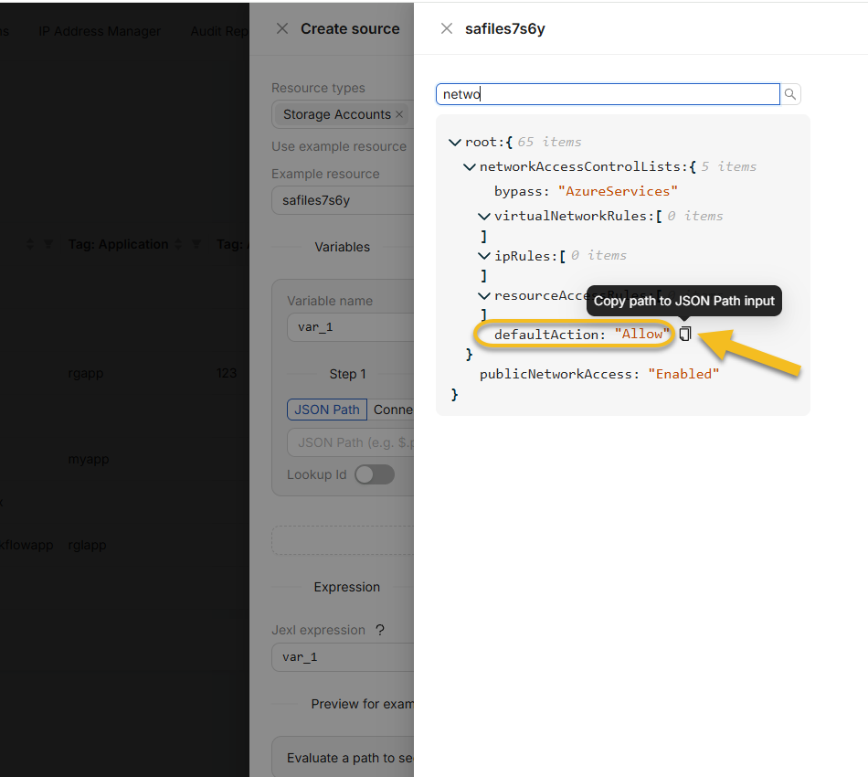The height and width of the screenshot is (777, 868).
Task: Click the myapp table cell
Action: coord(89,459)
